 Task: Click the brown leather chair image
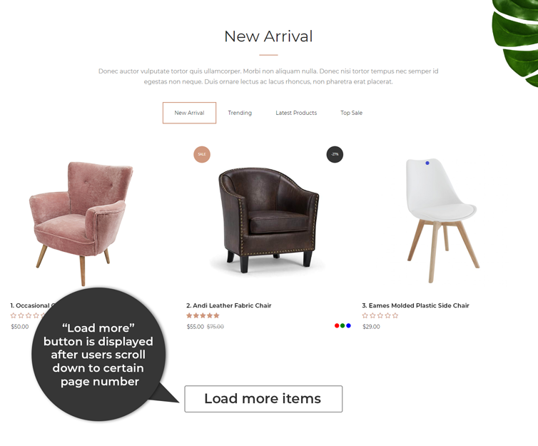pos(268,221)
